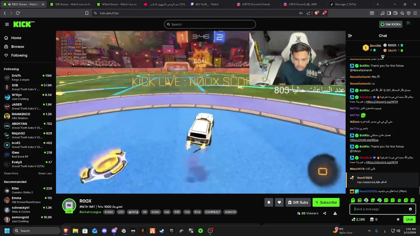Screen dimensions: 420x236
Task: Insert the heart-eyes emote at row end
Action: tap(412, 200)
